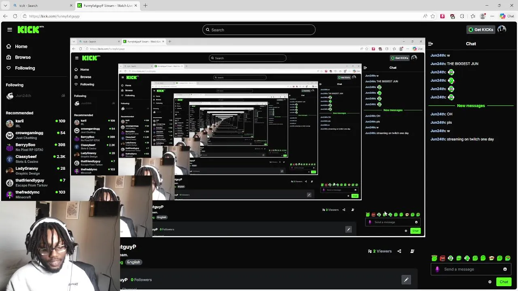Collapse the chat panel
Image resolution: width=518 pixels, height=291 pixels.
[431, 44]
